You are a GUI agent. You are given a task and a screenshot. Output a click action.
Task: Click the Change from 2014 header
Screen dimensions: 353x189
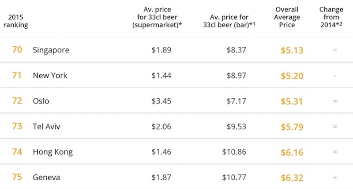coord(331,17)
